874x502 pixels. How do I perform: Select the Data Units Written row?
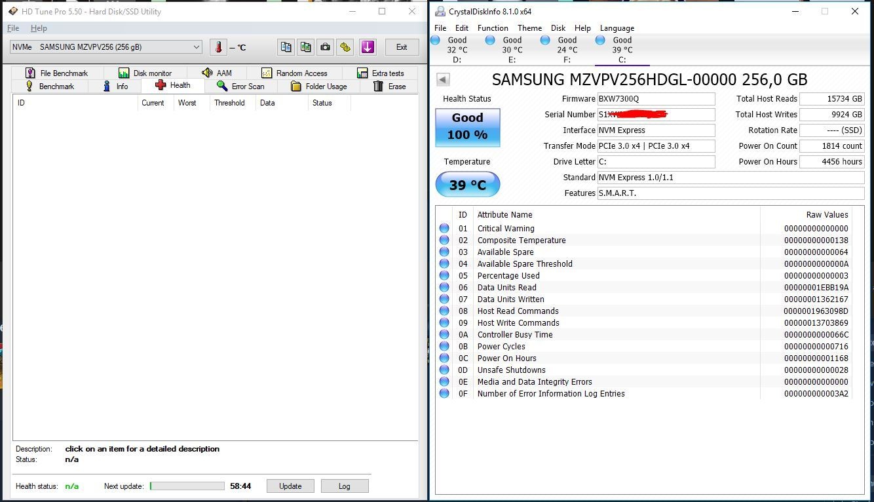(x=644, y=299)
